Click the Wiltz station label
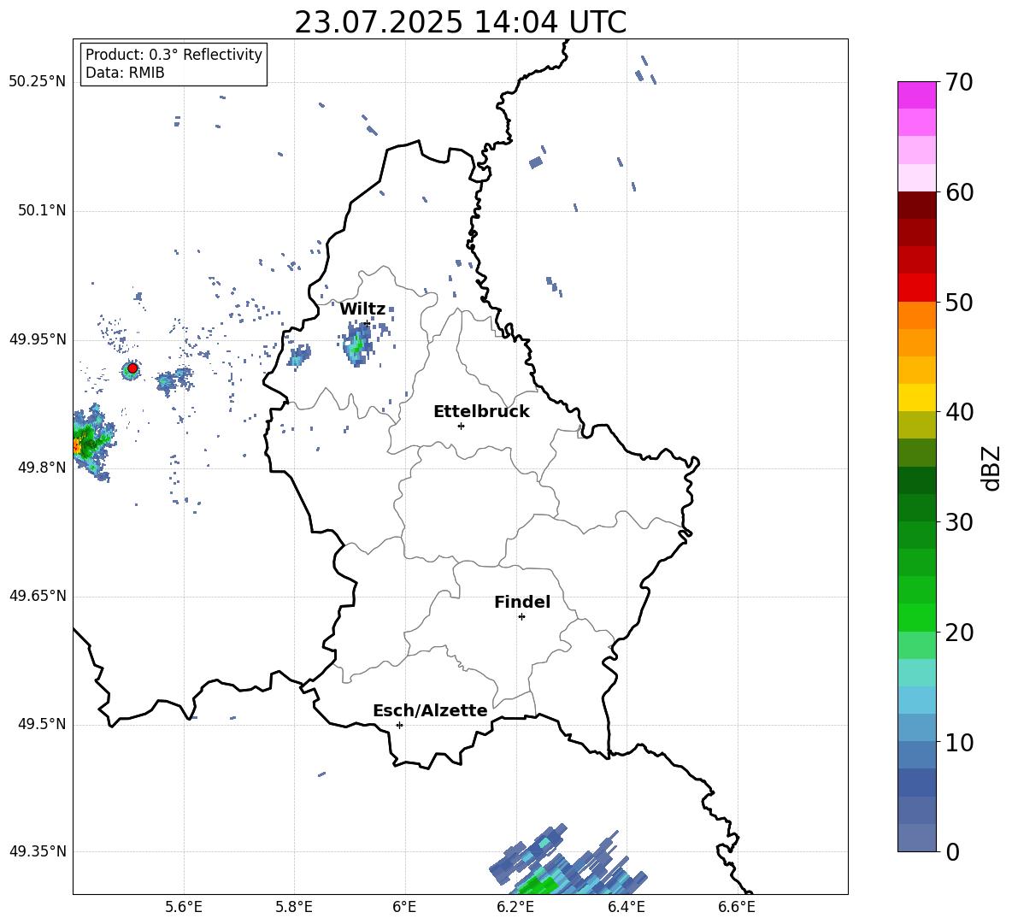The height and width of the screenshot is (924, 1012). tap(362, 309)
